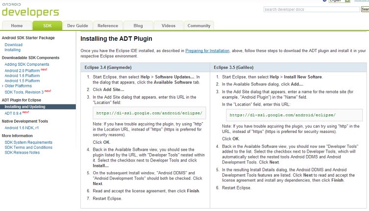Follow the Preparing for Installation link
Screen dimensions: 369x211
point(207,51)
